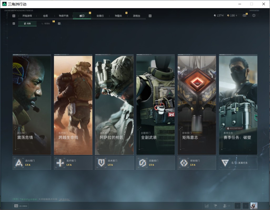Click the 137M currency amount
The image size is (270, 210).
pos(220,15)
